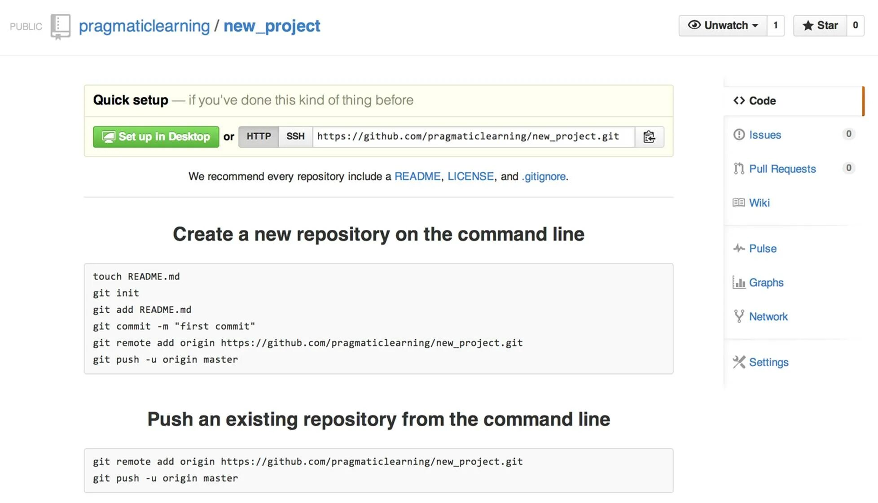
Task: Click the Pulse waveform icon in the sidebar
Action: coord(739,248)
